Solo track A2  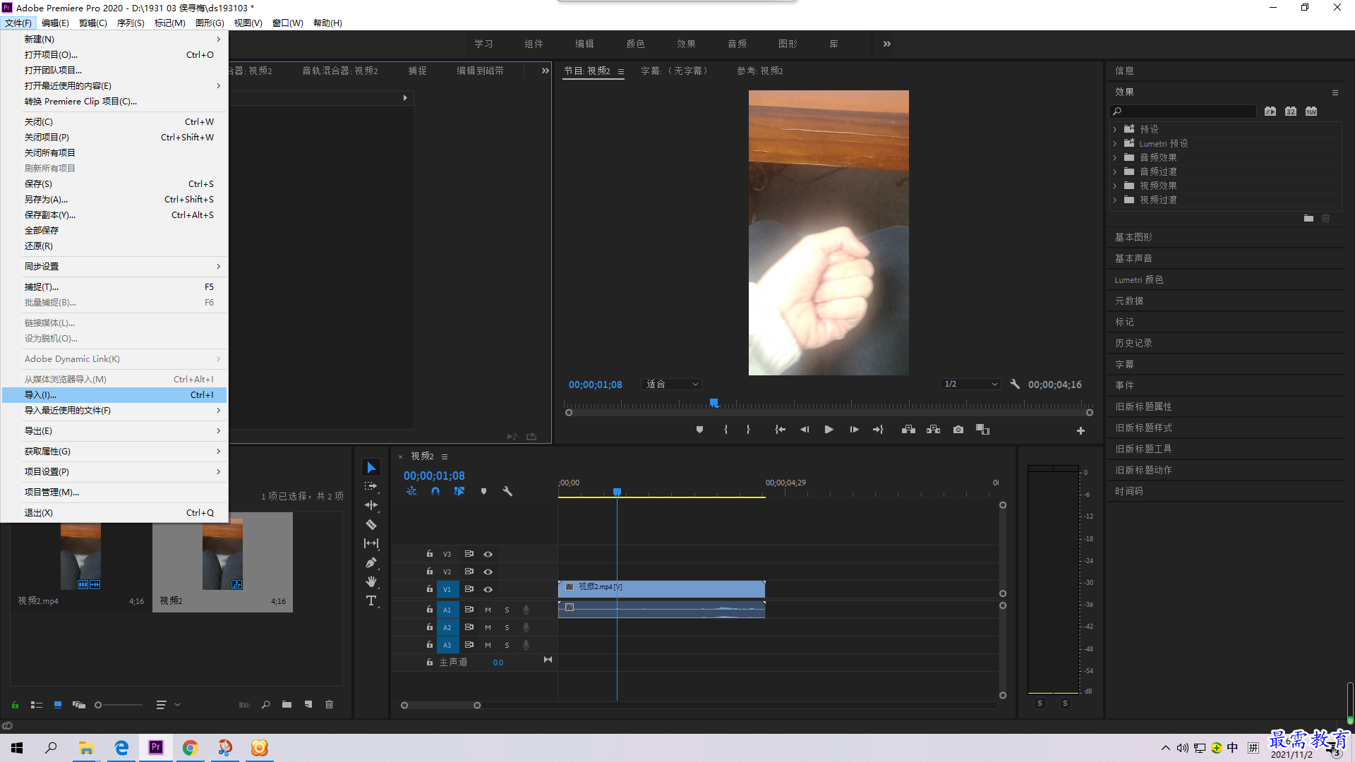click(x=507, y=627)
